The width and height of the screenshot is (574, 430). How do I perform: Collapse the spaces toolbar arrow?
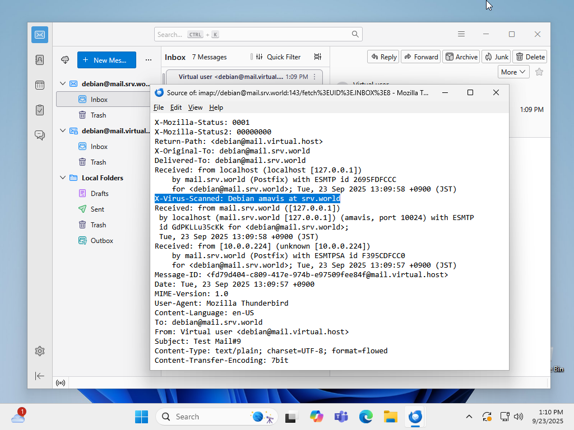tap(40, 376)
